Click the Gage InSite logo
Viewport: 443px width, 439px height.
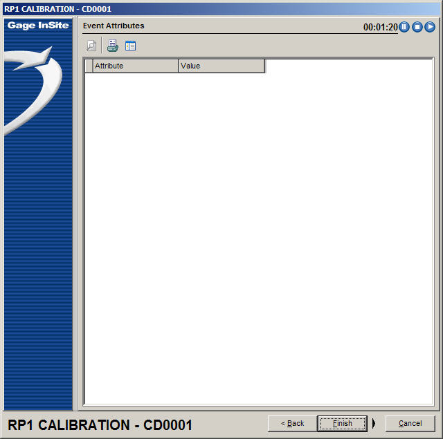tap(38, 26)
